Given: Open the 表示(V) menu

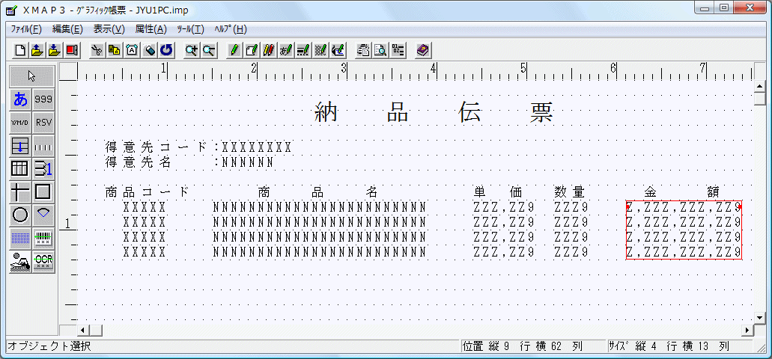Looking at the screenshot, I should tap(109, 29).
